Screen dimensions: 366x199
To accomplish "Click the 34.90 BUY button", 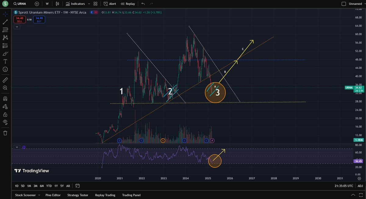I will pyautogui.click(x=39, y=20).
